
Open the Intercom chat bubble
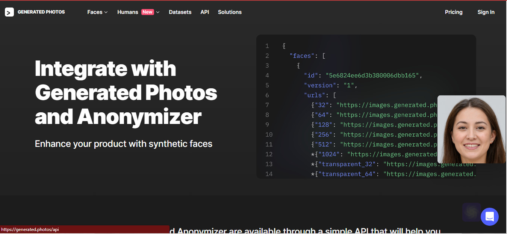pos(489,217)
